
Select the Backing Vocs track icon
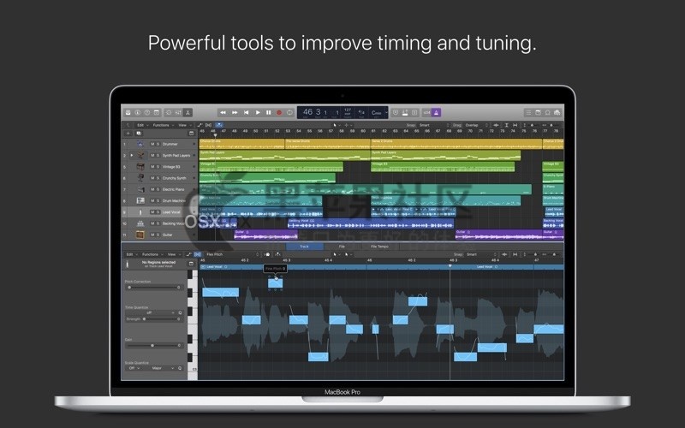pos(140,223)
